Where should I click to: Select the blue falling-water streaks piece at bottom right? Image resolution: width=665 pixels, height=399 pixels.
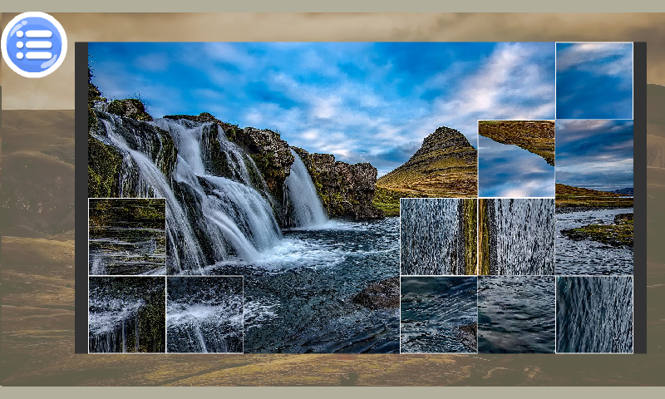(x=594, y=314)
